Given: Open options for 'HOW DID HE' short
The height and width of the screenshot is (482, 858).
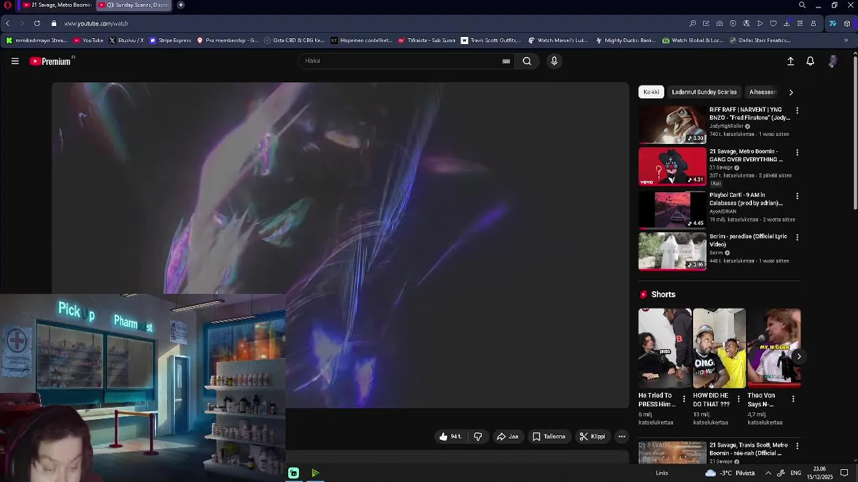Looking at the screenshot, I should (739, 399).
